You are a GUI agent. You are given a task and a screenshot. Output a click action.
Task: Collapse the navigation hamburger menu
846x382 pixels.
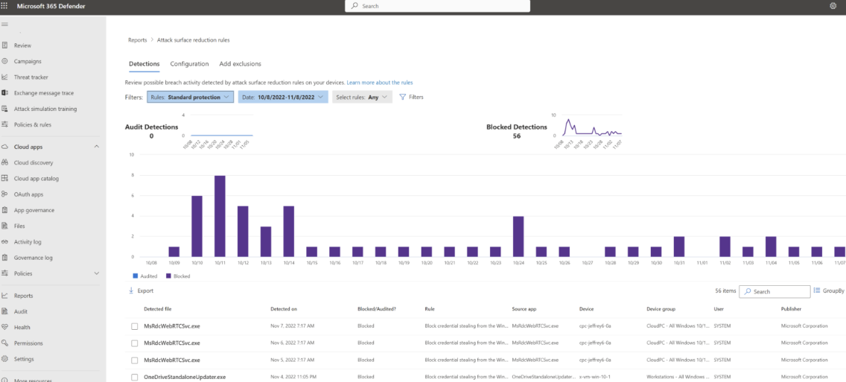(x=4, y=25)
